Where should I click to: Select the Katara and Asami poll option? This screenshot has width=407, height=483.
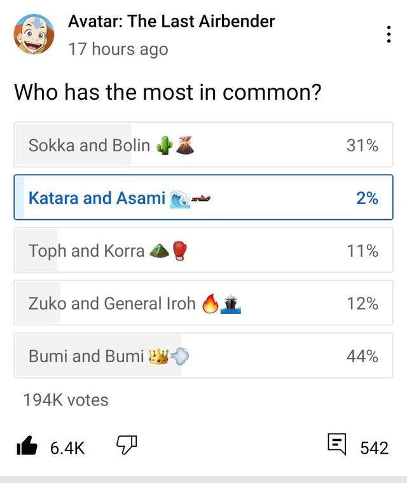(203, 197)
